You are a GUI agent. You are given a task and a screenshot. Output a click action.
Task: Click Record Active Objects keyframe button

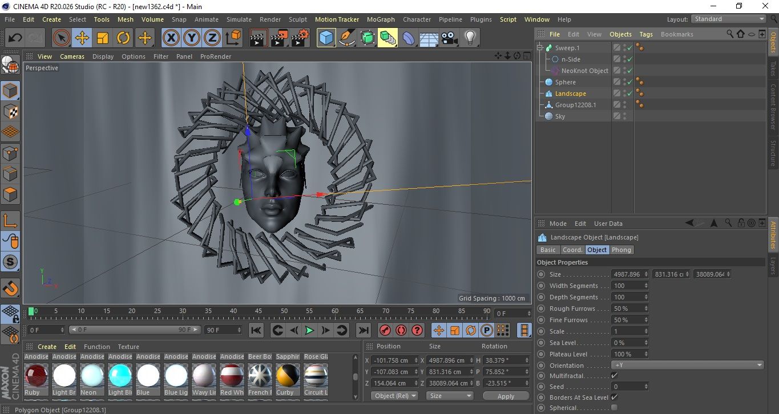(385, 330)
